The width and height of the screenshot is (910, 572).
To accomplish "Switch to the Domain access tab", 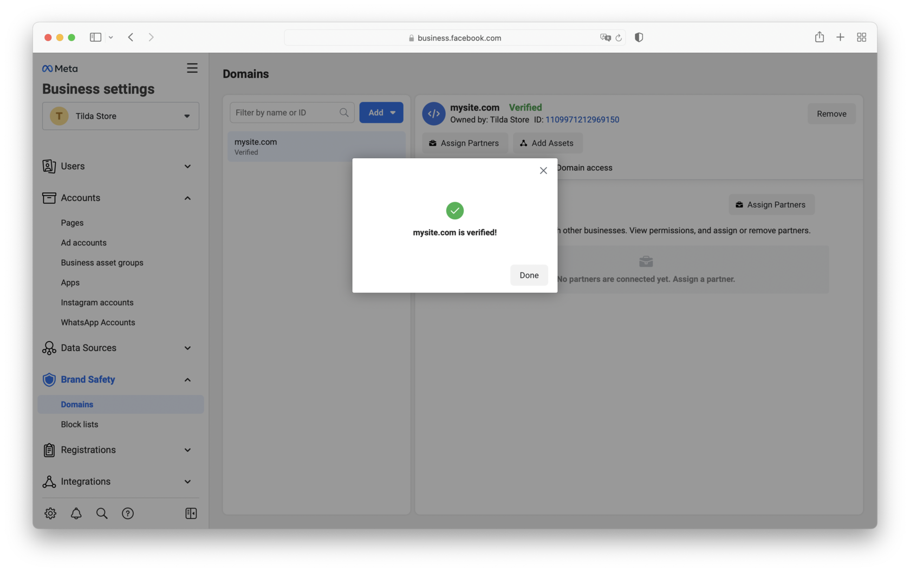I will (x=584, y=168).
